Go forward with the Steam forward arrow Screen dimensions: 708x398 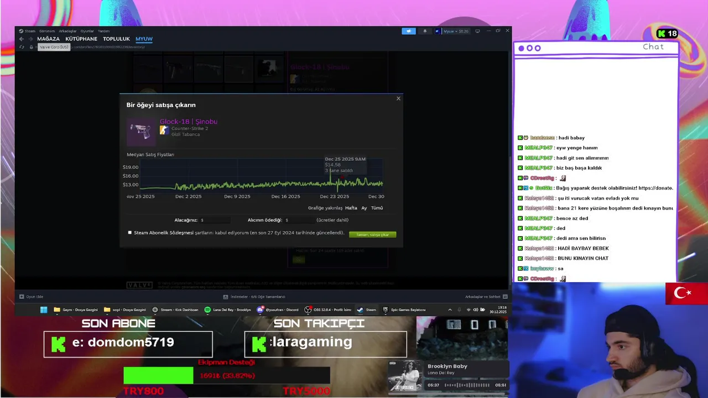pos(30,39)
